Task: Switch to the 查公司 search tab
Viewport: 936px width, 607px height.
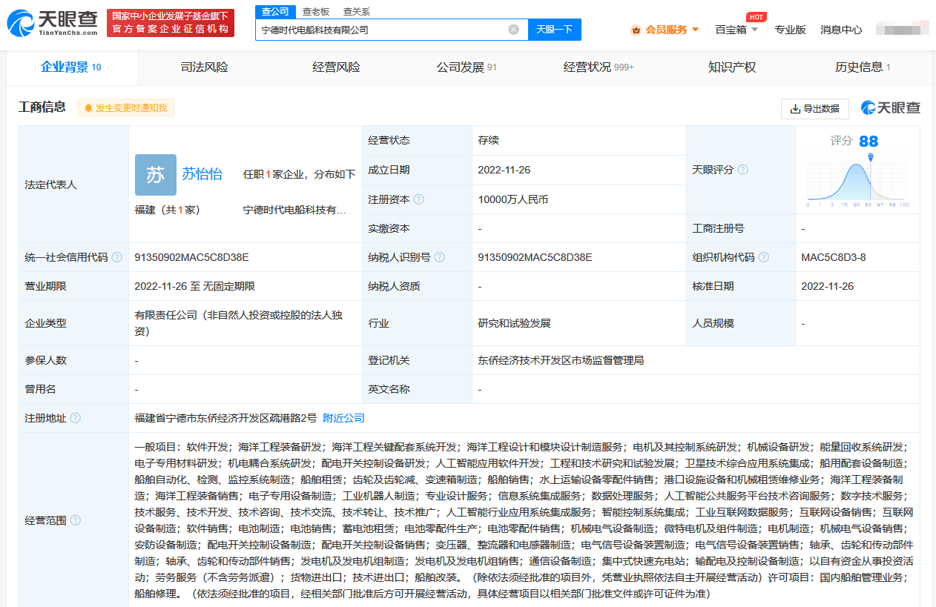Action: (275, 11)
